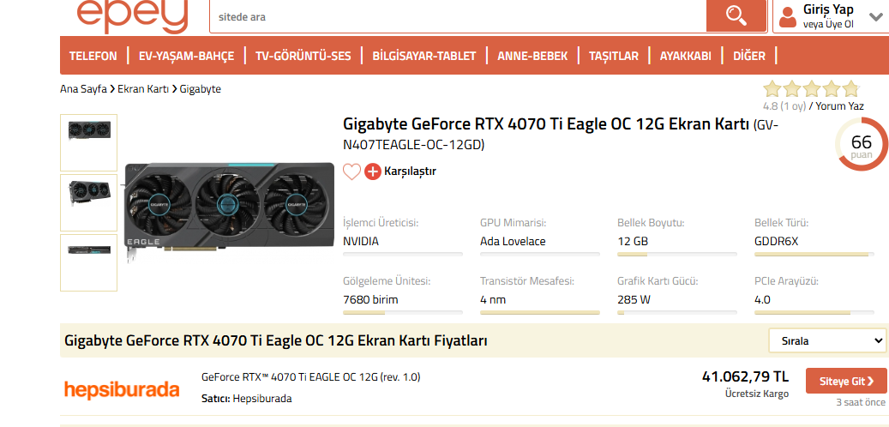Go to Ekran Kartı breadcrumb link
Screen dimensions: 889x427
point(143,88)
